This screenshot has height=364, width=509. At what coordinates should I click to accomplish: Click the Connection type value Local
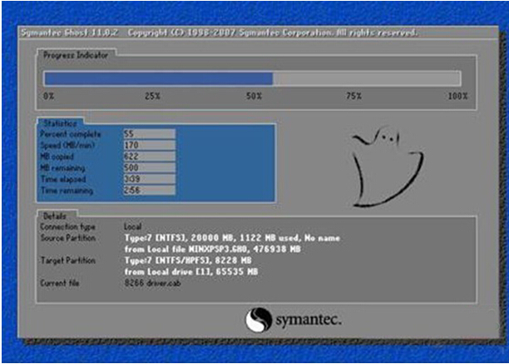click(132, 227)
